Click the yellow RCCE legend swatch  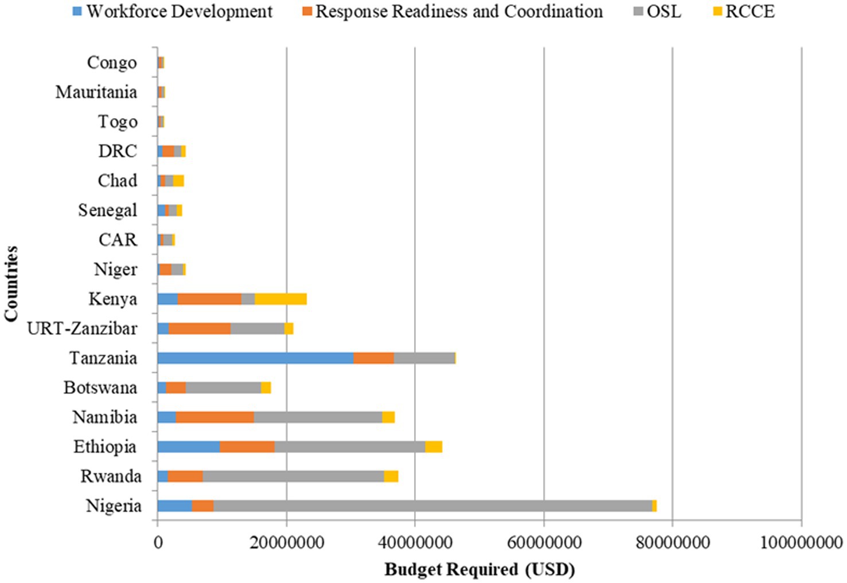click(717, 11)
